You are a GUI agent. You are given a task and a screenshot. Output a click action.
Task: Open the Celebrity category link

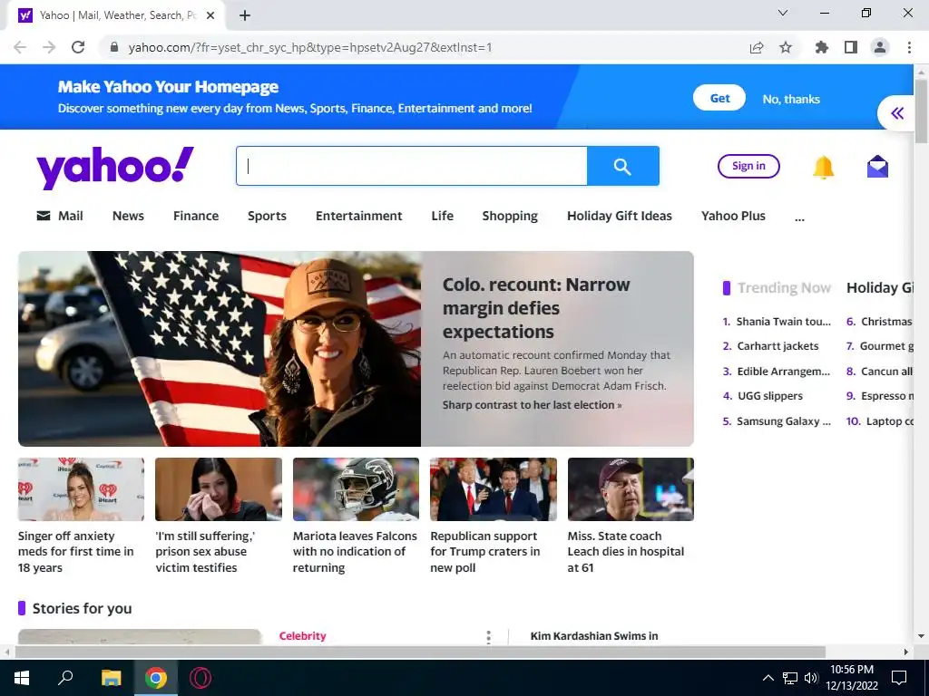[302, 636]
